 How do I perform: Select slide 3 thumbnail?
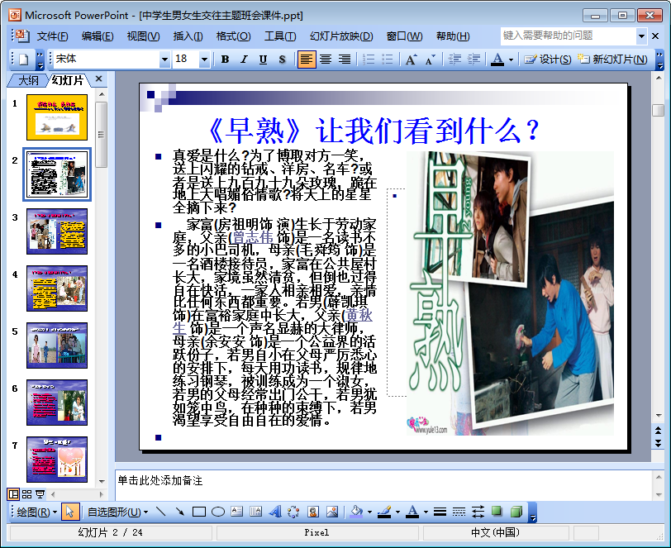pyautogui.click(x=57, y=231)
